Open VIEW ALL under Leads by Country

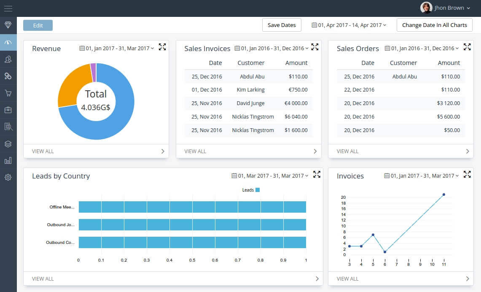point(43,278)
